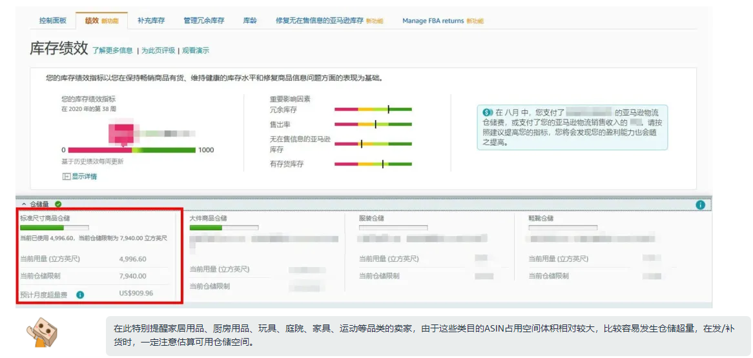Click the 4,996.60 current usage value

click(132, 259)
